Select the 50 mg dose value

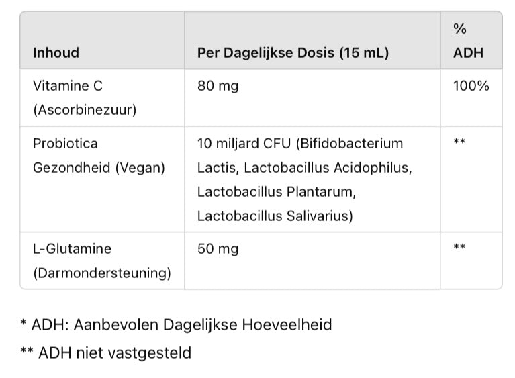click(218, 249)
